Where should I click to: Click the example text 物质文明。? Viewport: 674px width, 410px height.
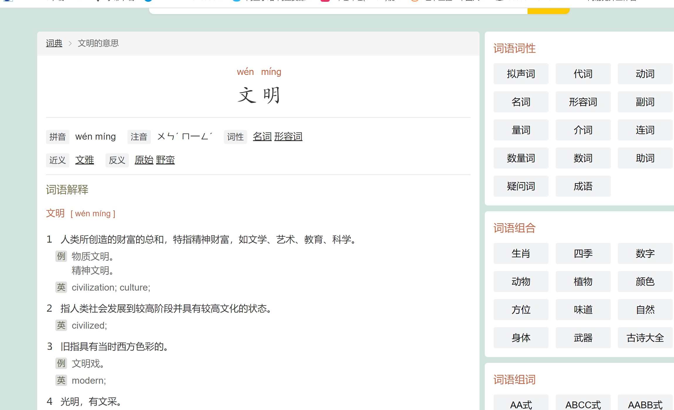93,256
